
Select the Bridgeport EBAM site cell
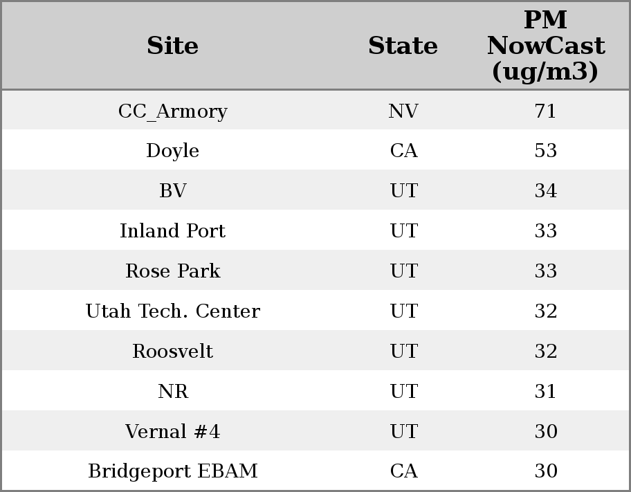(x=172, y=471)
